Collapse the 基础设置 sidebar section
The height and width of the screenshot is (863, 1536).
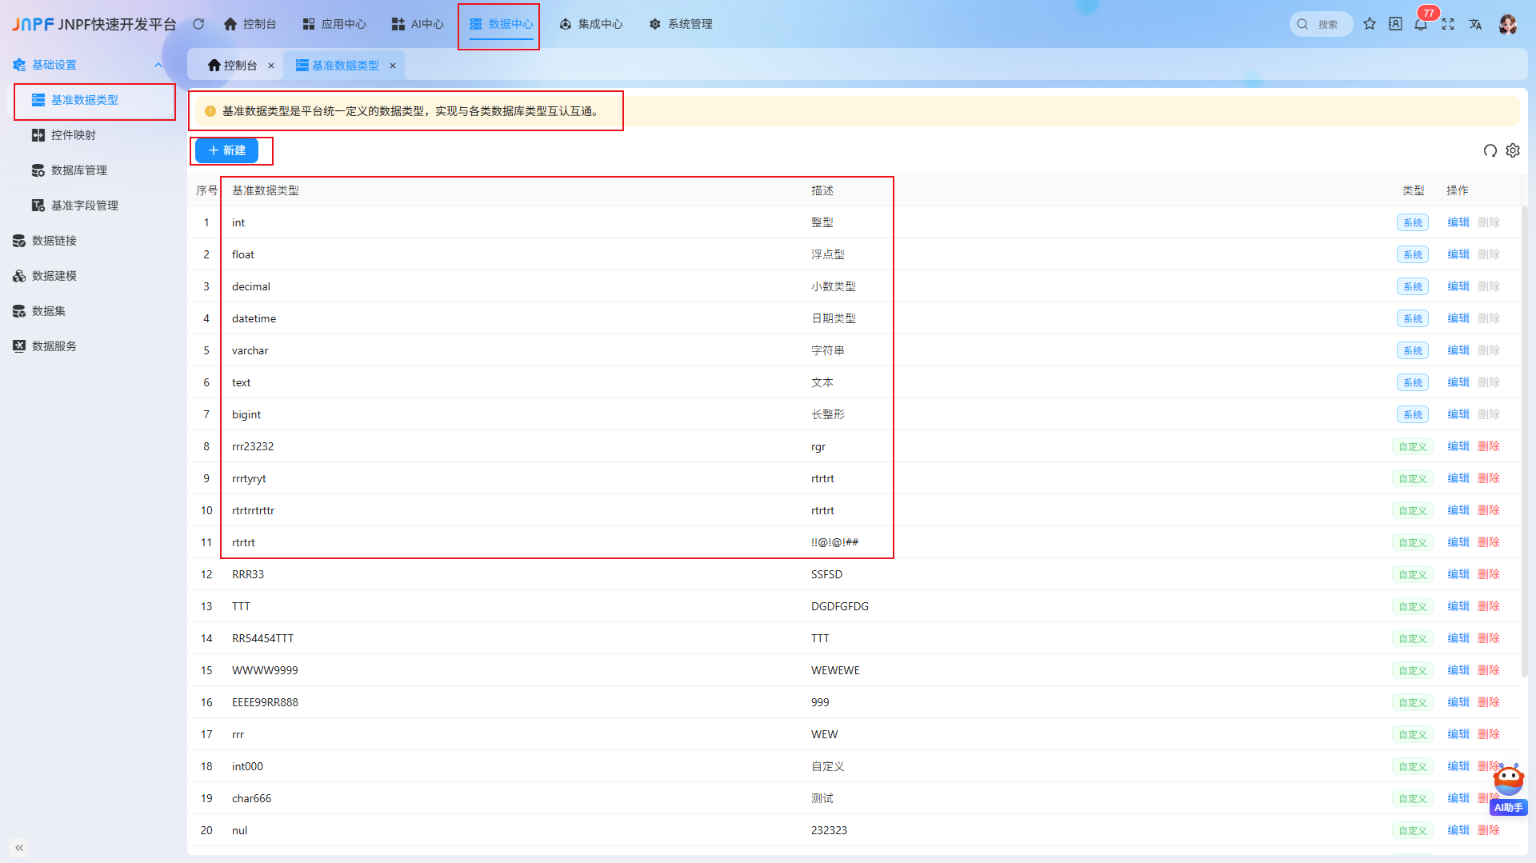click(158, 65)
